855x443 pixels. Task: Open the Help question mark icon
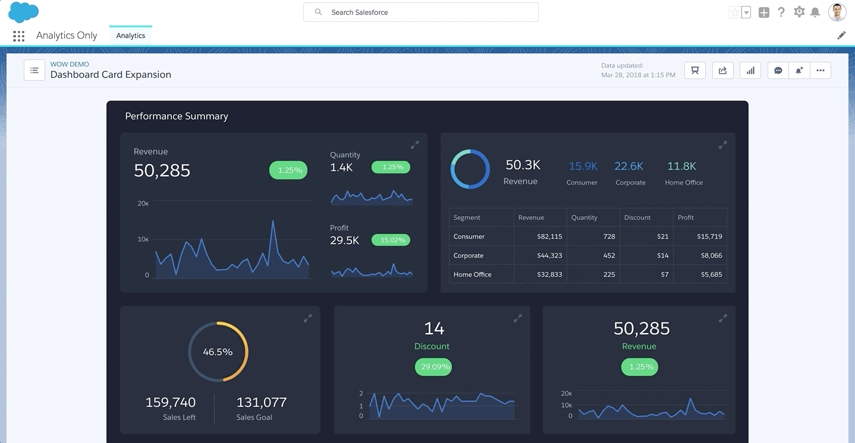point(781,12)
